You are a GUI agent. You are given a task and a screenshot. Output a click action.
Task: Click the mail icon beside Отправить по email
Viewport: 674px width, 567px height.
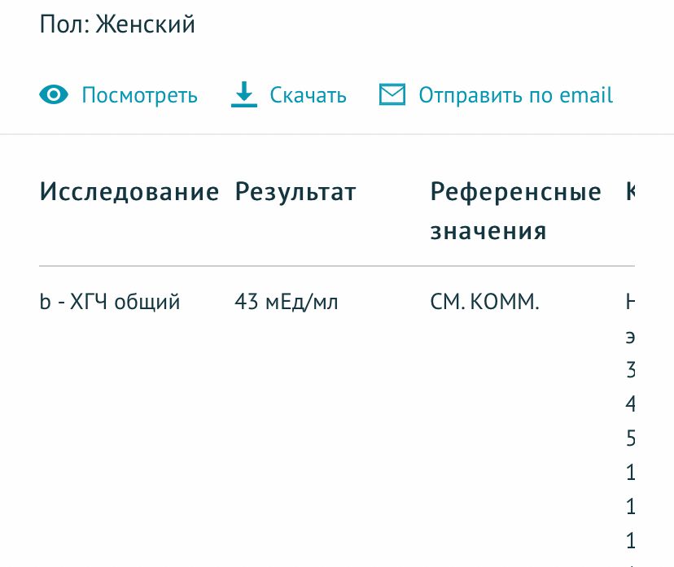(392, 94)
